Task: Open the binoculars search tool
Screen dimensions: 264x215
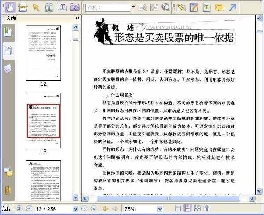Action: (x=49, y=7)
